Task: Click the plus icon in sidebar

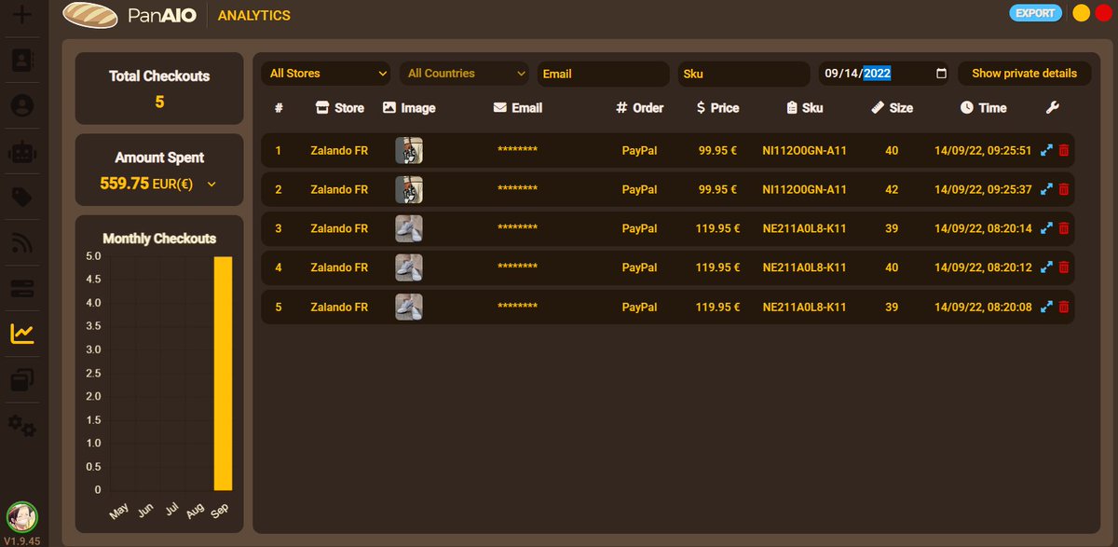Action: point(22,15)
